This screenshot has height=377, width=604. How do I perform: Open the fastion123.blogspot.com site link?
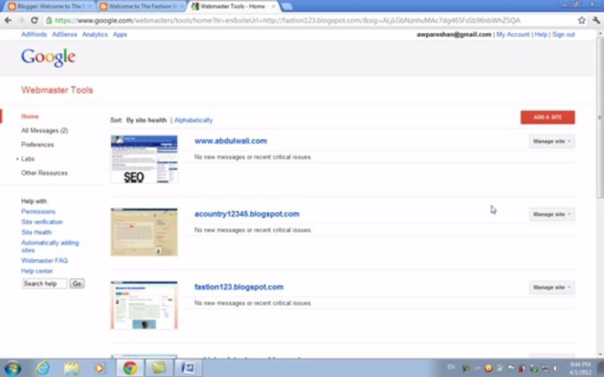pyautogui.click(x=239, y=287)
